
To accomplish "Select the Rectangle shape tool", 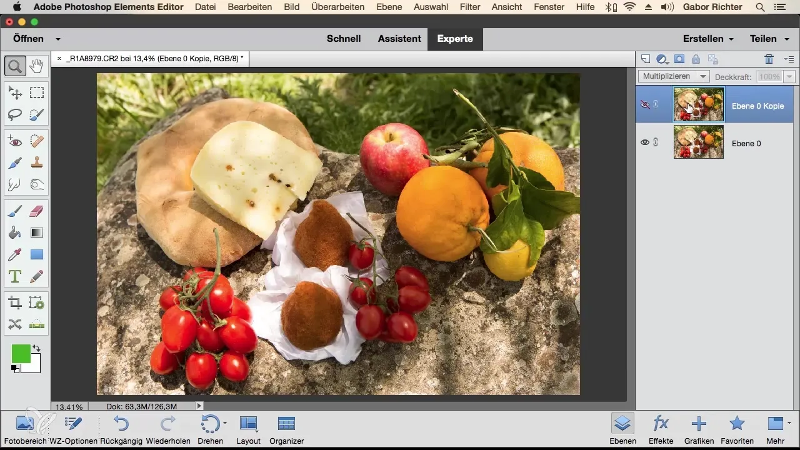I will point(37,254).
